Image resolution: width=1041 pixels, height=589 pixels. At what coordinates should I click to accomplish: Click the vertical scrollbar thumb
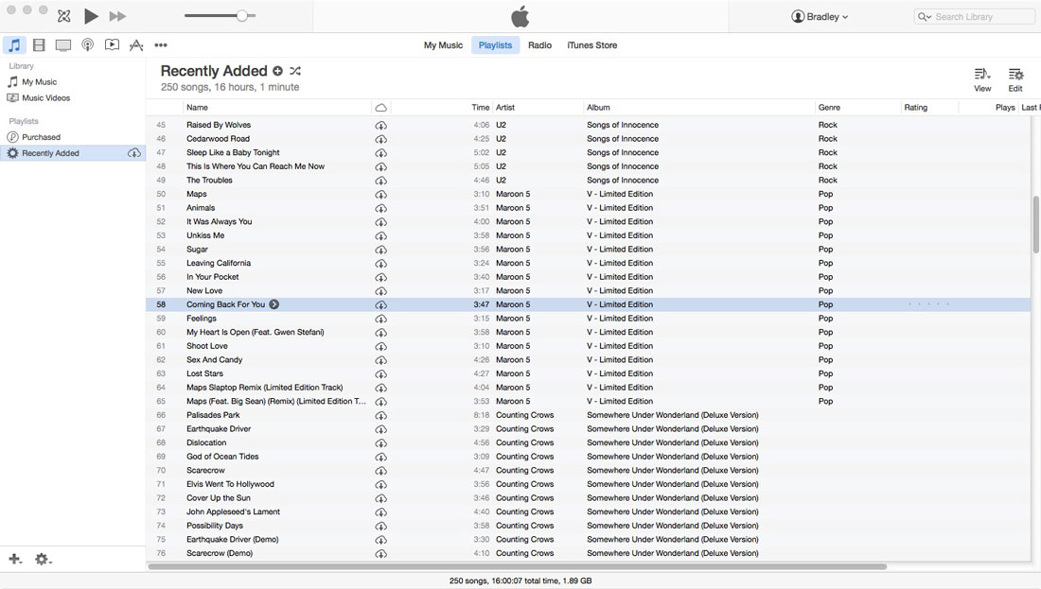coord(1035,224)
